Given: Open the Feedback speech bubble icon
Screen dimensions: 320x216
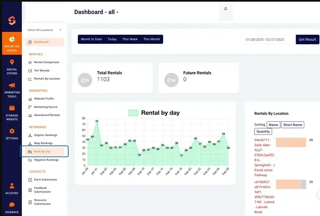Looking at the screenshot, I should (x=12, y=205).
